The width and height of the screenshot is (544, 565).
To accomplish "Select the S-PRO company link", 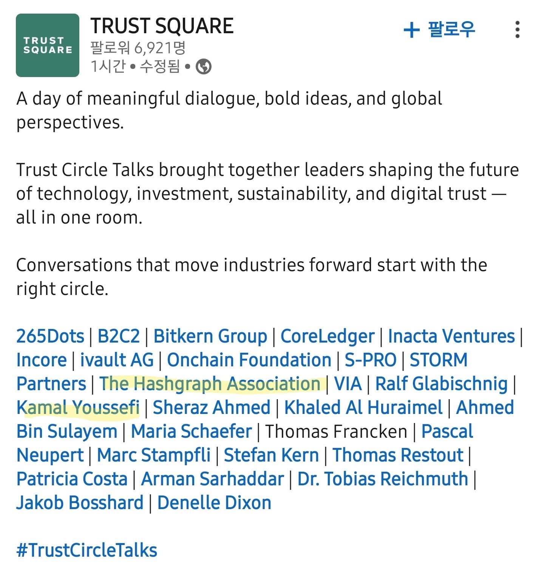I will 370,360.
